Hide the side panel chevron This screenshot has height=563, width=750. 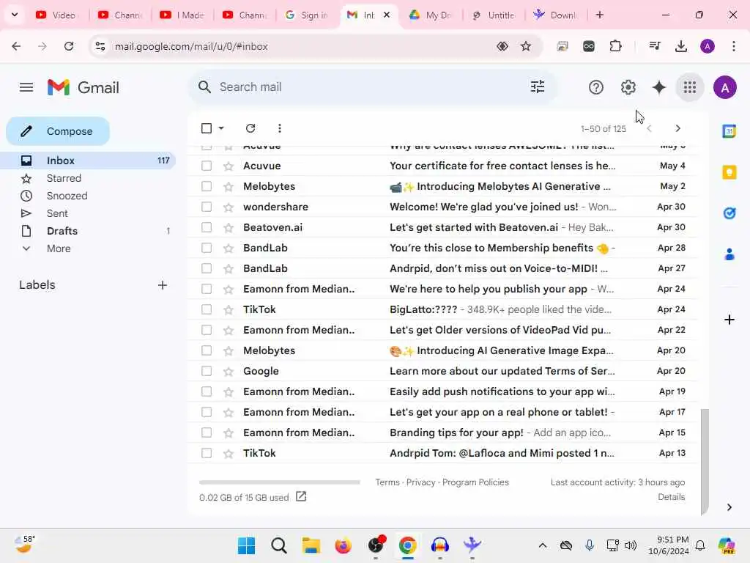tap(729, 507)
